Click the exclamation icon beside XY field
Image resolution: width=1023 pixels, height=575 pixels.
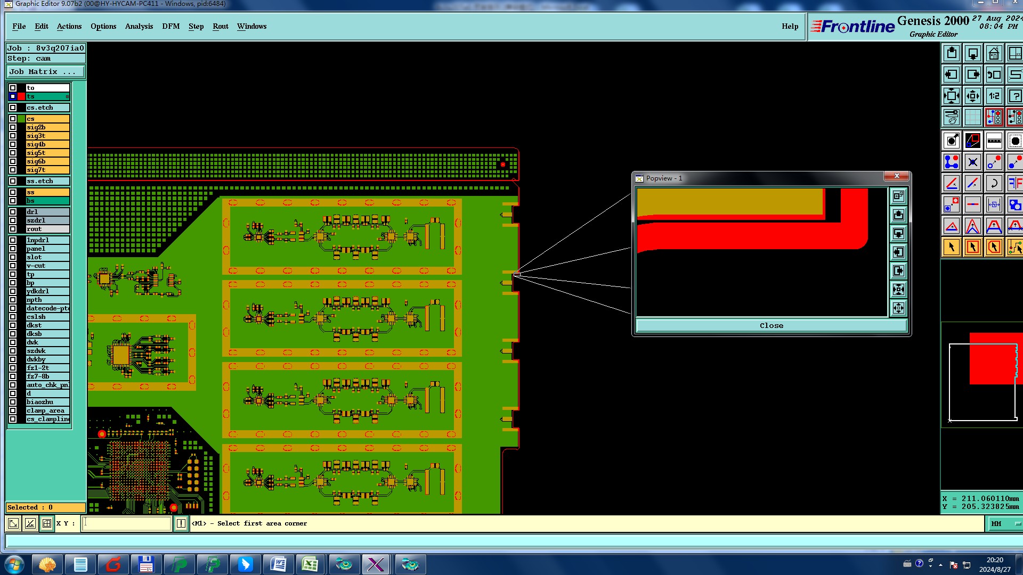pyautogui.click(x=181, y=523)
